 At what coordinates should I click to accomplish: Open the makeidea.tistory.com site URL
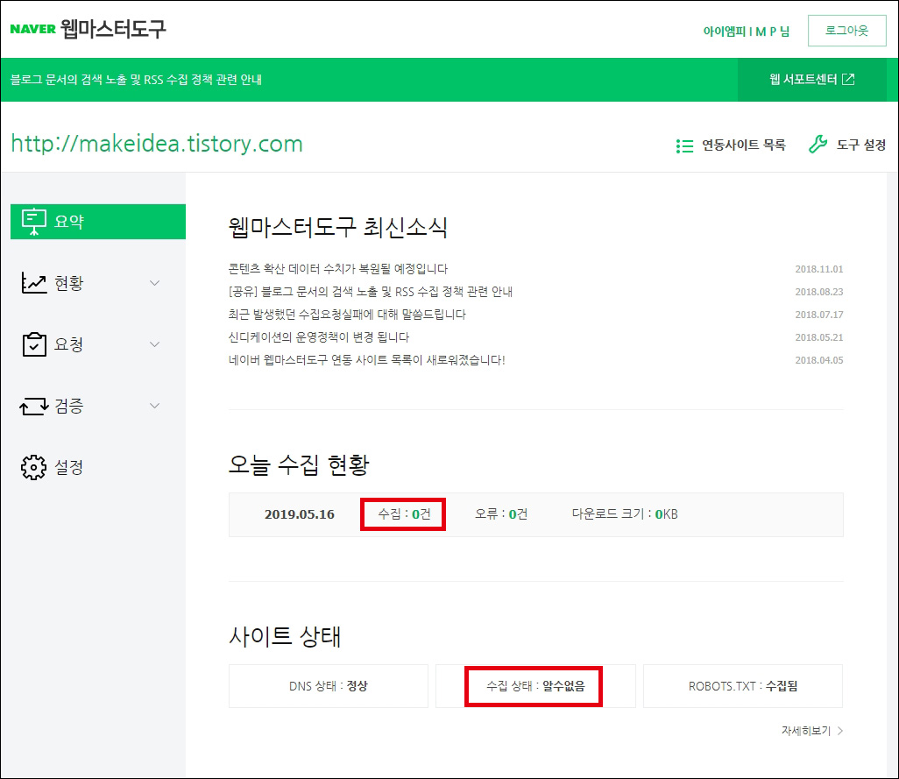(x=157, y=144)
